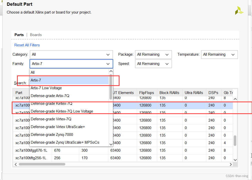This screenshot has height=180, width=252.
Task: Choose All in the Family list
Action: coord(69,72)
